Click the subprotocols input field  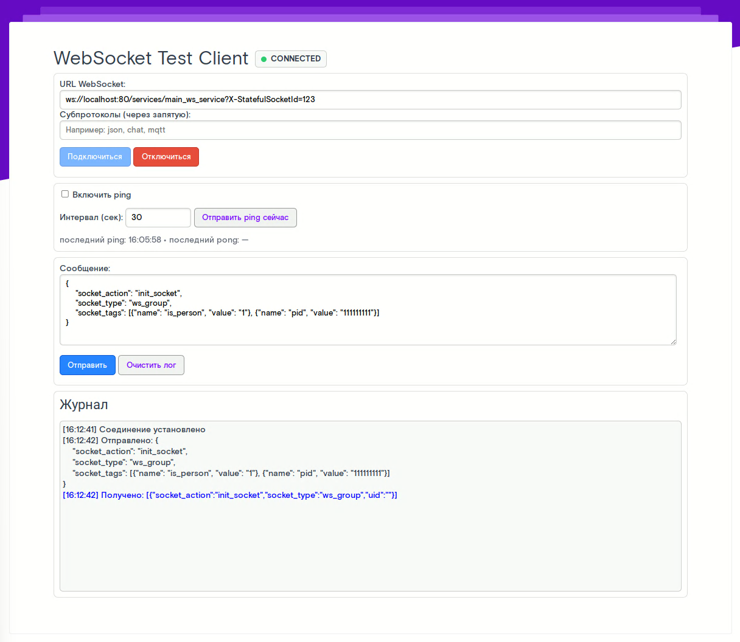tap(370, 130)
